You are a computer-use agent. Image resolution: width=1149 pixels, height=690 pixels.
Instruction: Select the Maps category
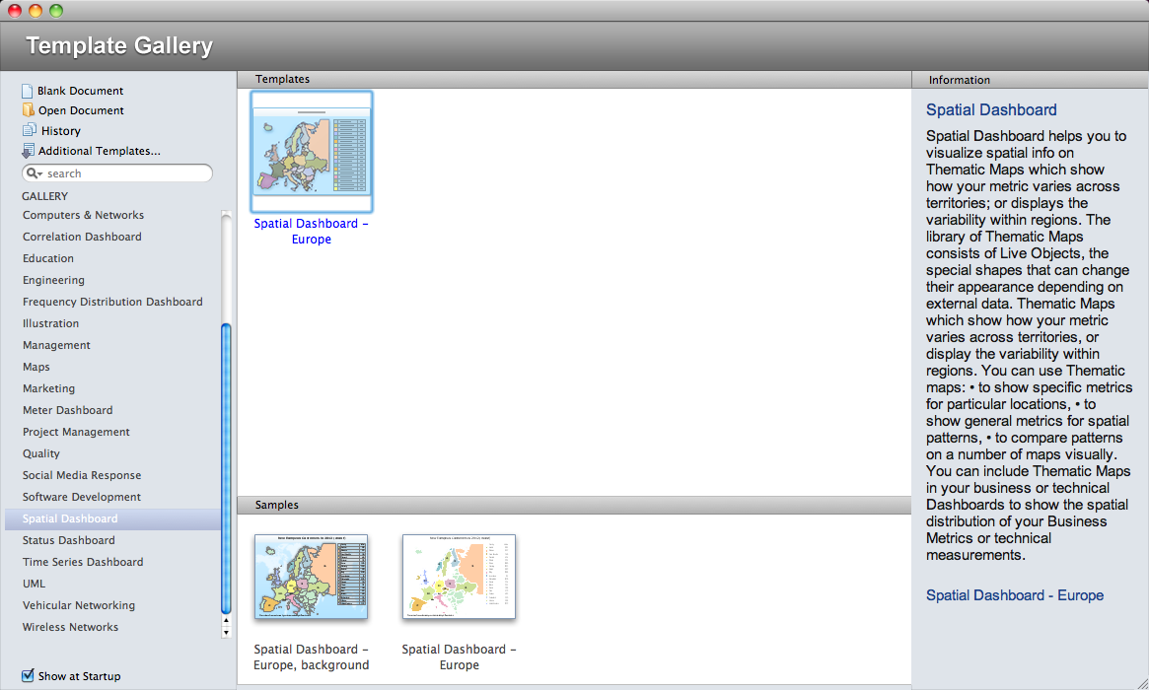coord(36,367)
